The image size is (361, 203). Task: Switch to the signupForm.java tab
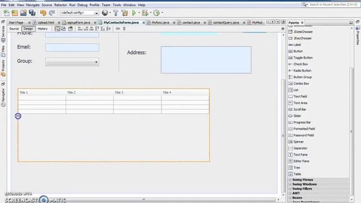(x=79, y=23)
